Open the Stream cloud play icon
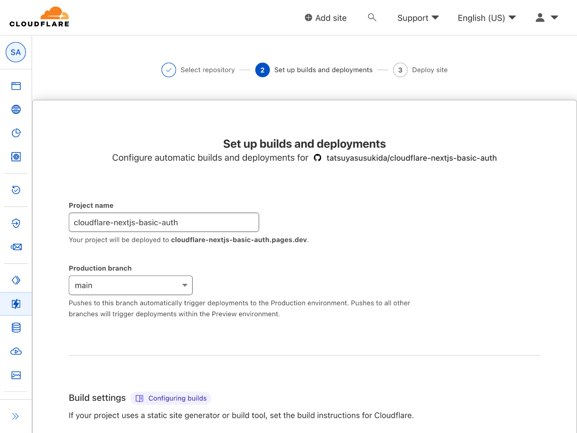The image size is (577, 433). click(16, 351)
